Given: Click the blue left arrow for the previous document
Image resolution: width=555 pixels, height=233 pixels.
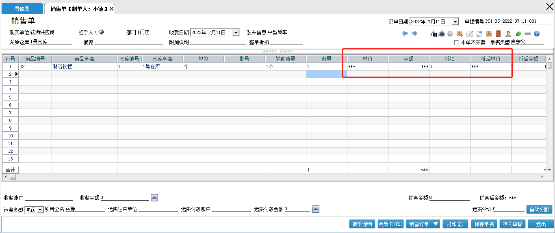Looking at the screenshot, I should pos(405,34).
